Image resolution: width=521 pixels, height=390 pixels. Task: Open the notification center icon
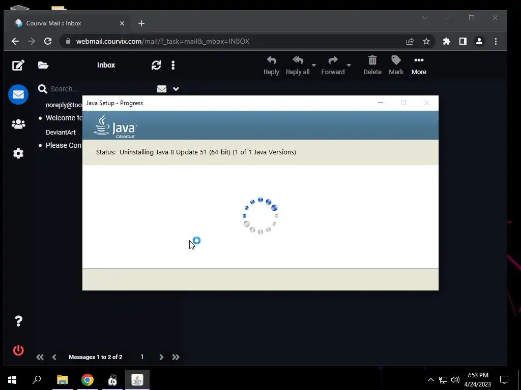504,380
